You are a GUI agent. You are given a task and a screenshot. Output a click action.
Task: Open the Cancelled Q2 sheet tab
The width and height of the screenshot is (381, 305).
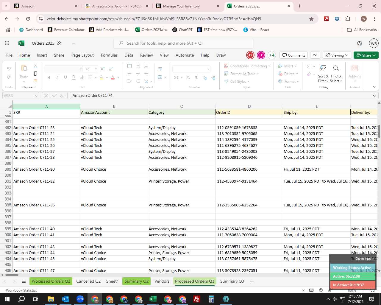(88, 281)
